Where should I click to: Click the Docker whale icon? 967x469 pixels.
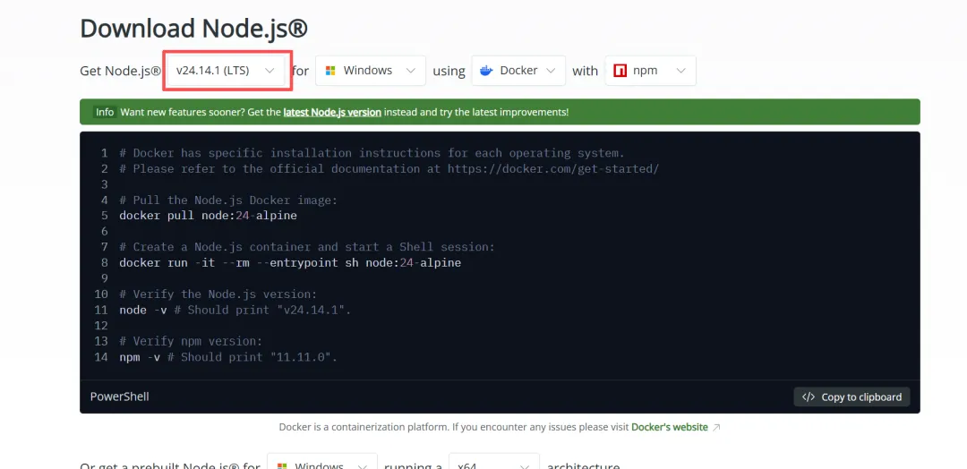click(486, 71)
